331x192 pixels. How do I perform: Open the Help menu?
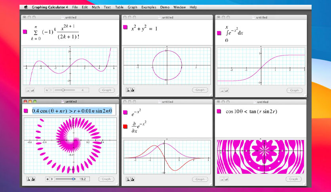[193, 7]
